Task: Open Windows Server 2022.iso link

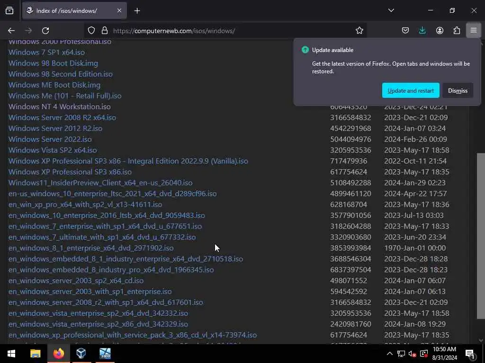Action: point(50,139)
